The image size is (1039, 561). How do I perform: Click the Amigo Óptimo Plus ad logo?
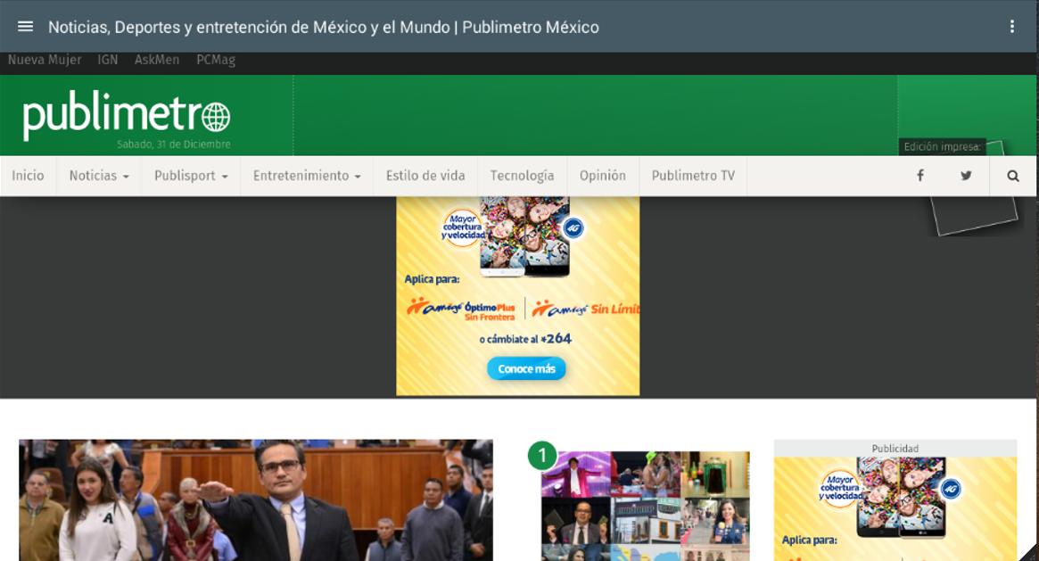pyautogui.click(x=460, y=309)
